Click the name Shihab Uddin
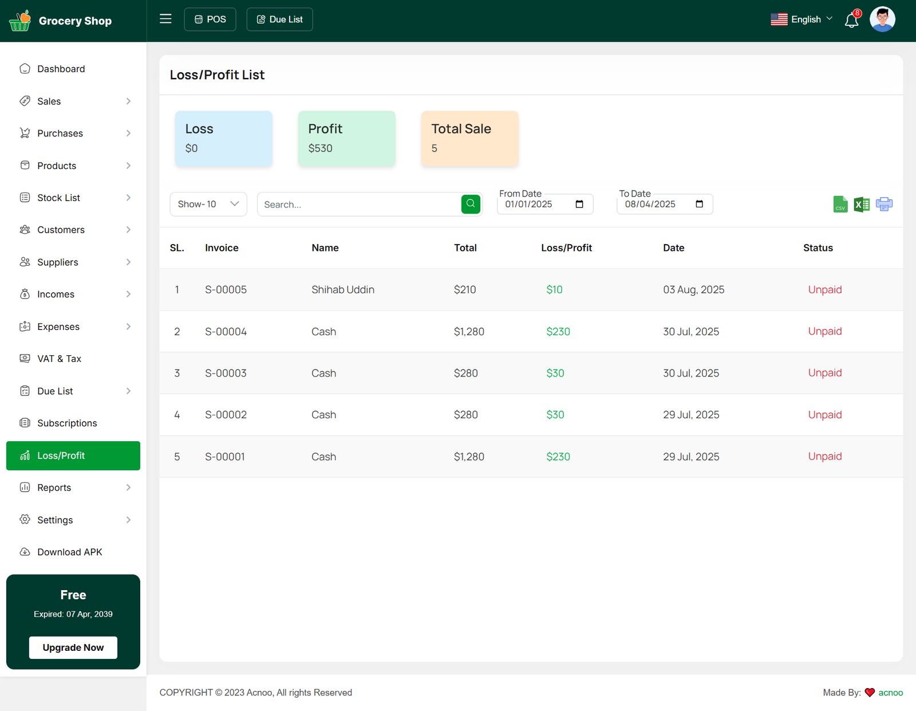 coord(343,289)
